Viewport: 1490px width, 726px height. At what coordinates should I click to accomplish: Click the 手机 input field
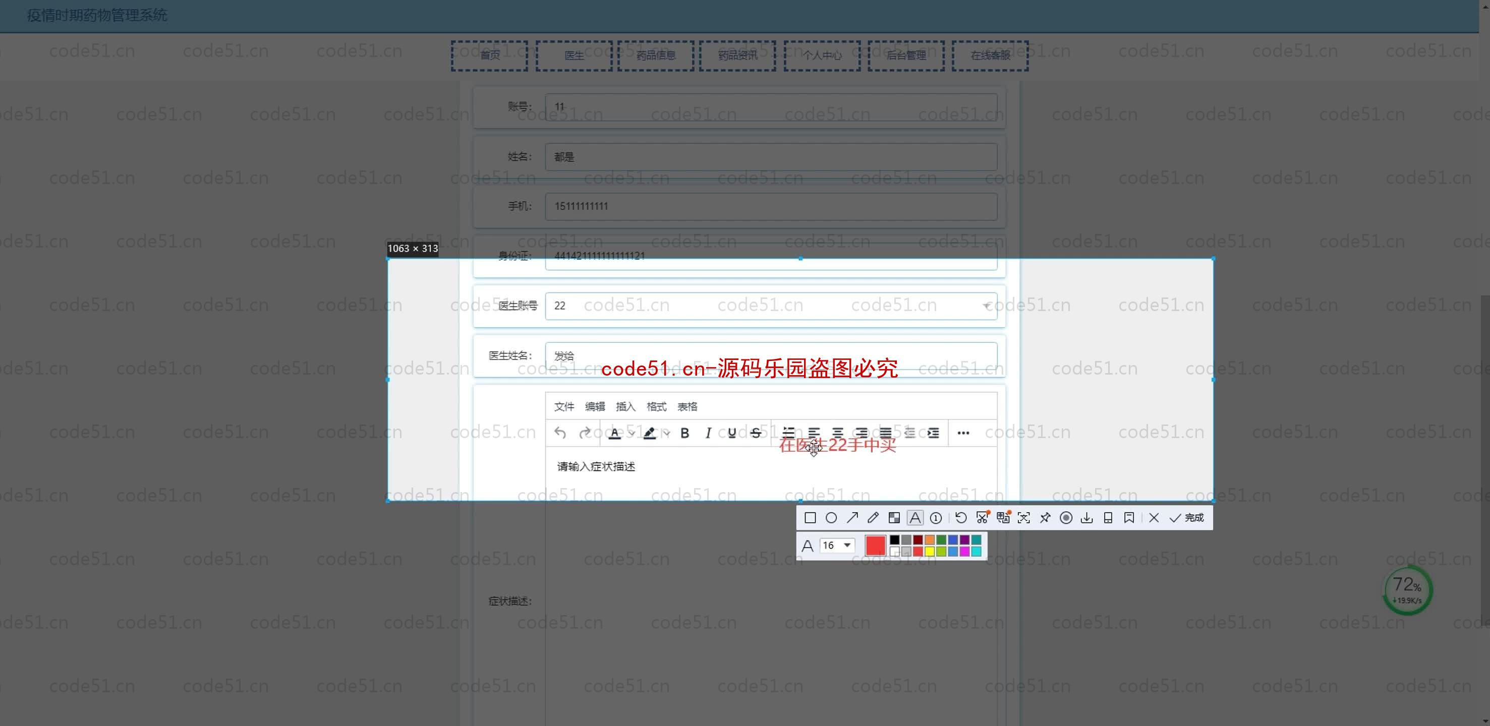click(771, 206)
